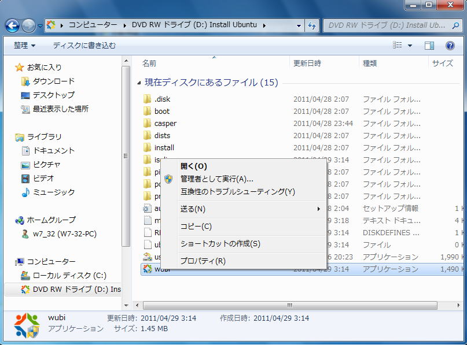Select DVD RW ドライブ (D:) Install Ubuntu breadcrumb

[x=194, y=25]
